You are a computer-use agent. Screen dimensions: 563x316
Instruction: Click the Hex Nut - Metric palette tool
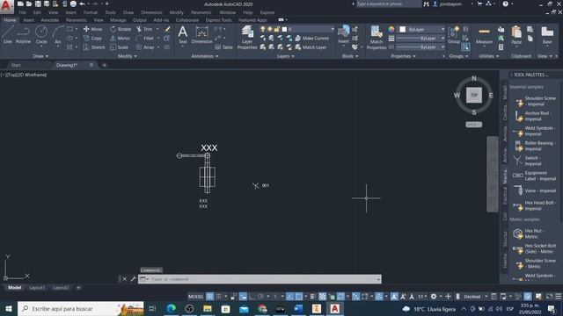point(529,233)
